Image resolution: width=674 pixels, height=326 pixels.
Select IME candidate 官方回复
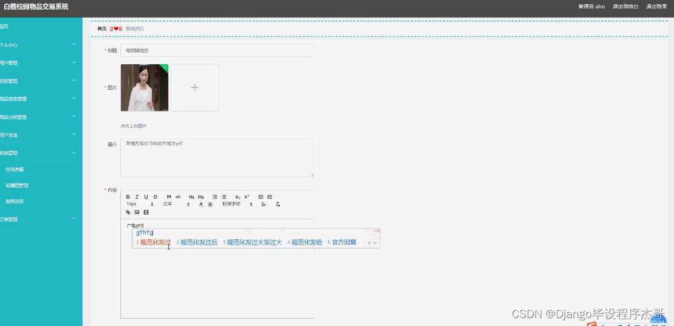[342, 242]
